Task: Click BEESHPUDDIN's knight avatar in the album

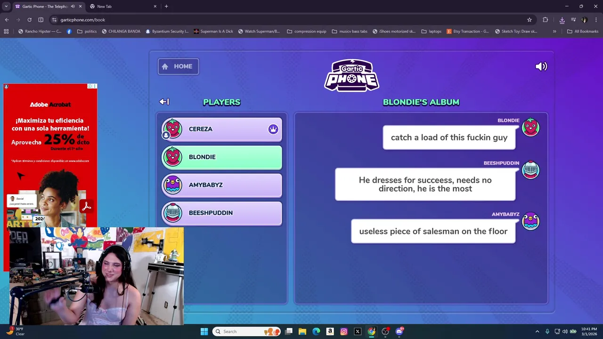Action: coord(530,170)
